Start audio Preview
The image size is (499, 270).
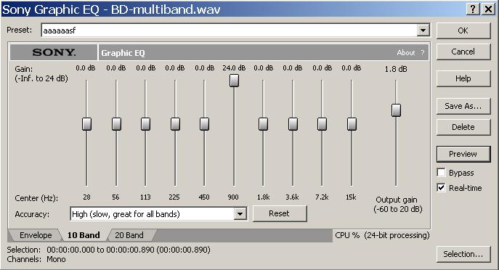tap(463, 154)
